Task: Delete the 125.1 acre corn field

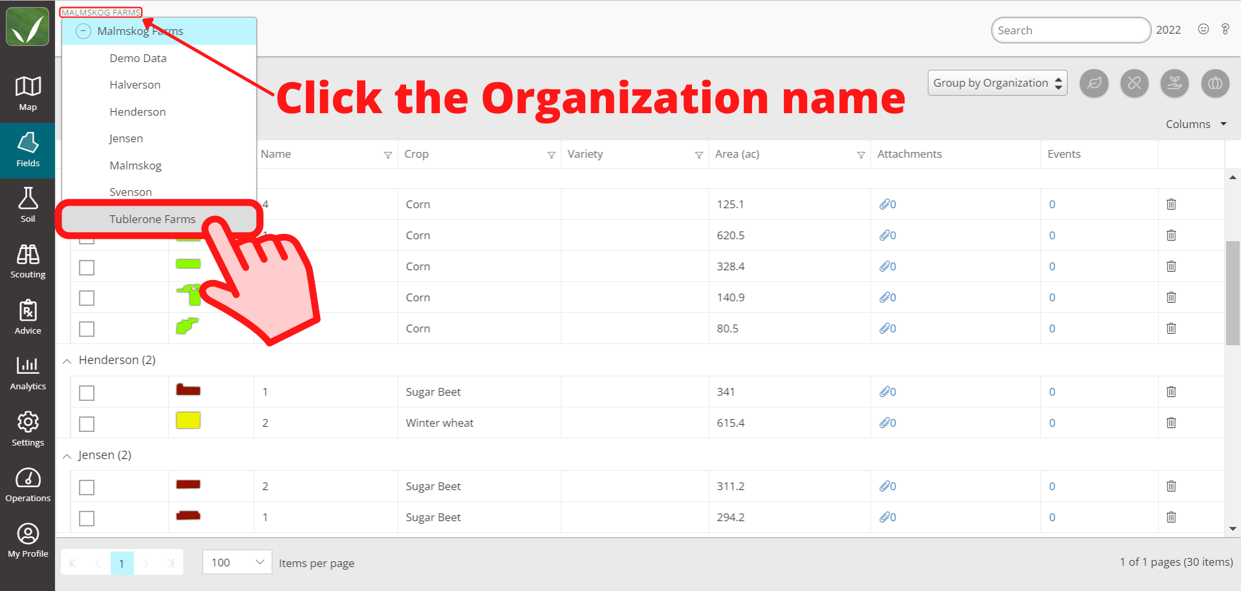Action: coord(1171,204)
